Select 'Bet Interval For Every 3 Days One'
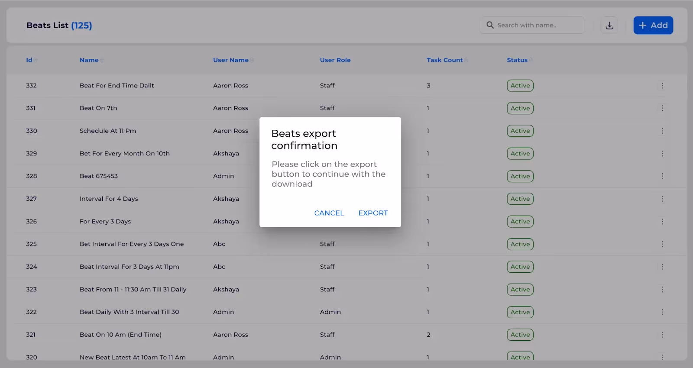Screen dimensions: 693x368 pos(132,244)
